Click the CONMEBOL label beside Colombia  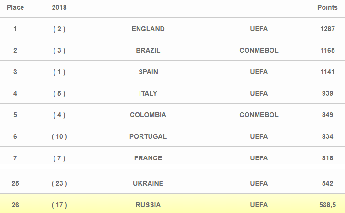(x=259, y=115)
